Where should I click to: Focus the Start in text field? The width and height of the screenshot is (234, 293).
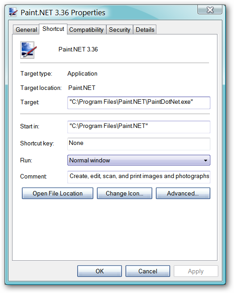pos(139,127)
